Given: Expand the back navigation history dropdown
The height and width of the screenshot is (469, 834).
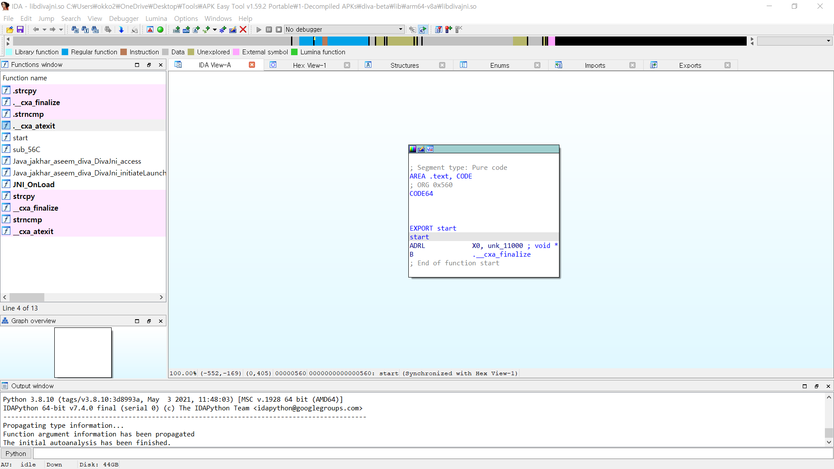Looking at the screenshot, I should (44, 30).
